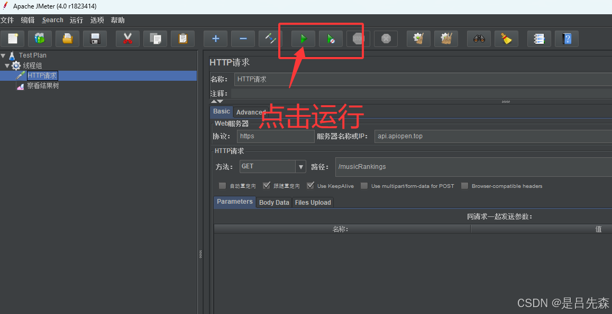Image resolution: width=612 pixels, height=314 pixels.
Task: Open the 选项 menu
Action: 97,20
